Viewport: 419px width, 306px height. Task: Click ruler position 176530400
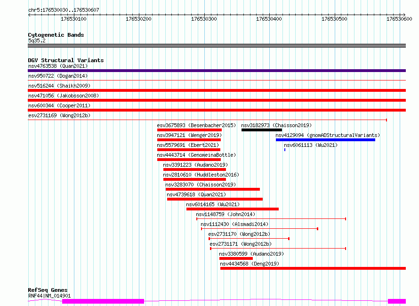pyautogui.click(x=269, y=19)
